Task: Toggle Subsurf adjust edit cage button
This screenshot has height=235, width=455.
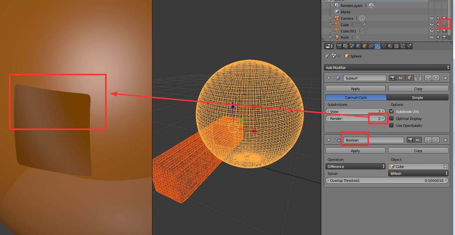Action: coord(418,78)
